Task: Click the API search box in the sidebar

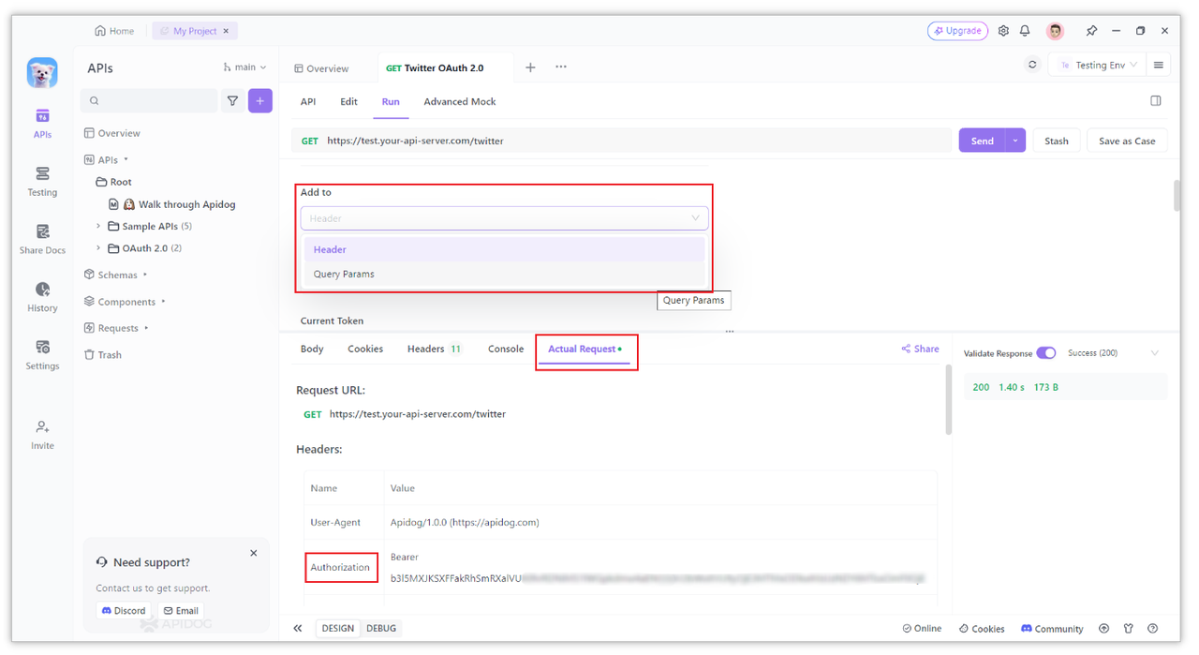Action: (x=149, y=101)
